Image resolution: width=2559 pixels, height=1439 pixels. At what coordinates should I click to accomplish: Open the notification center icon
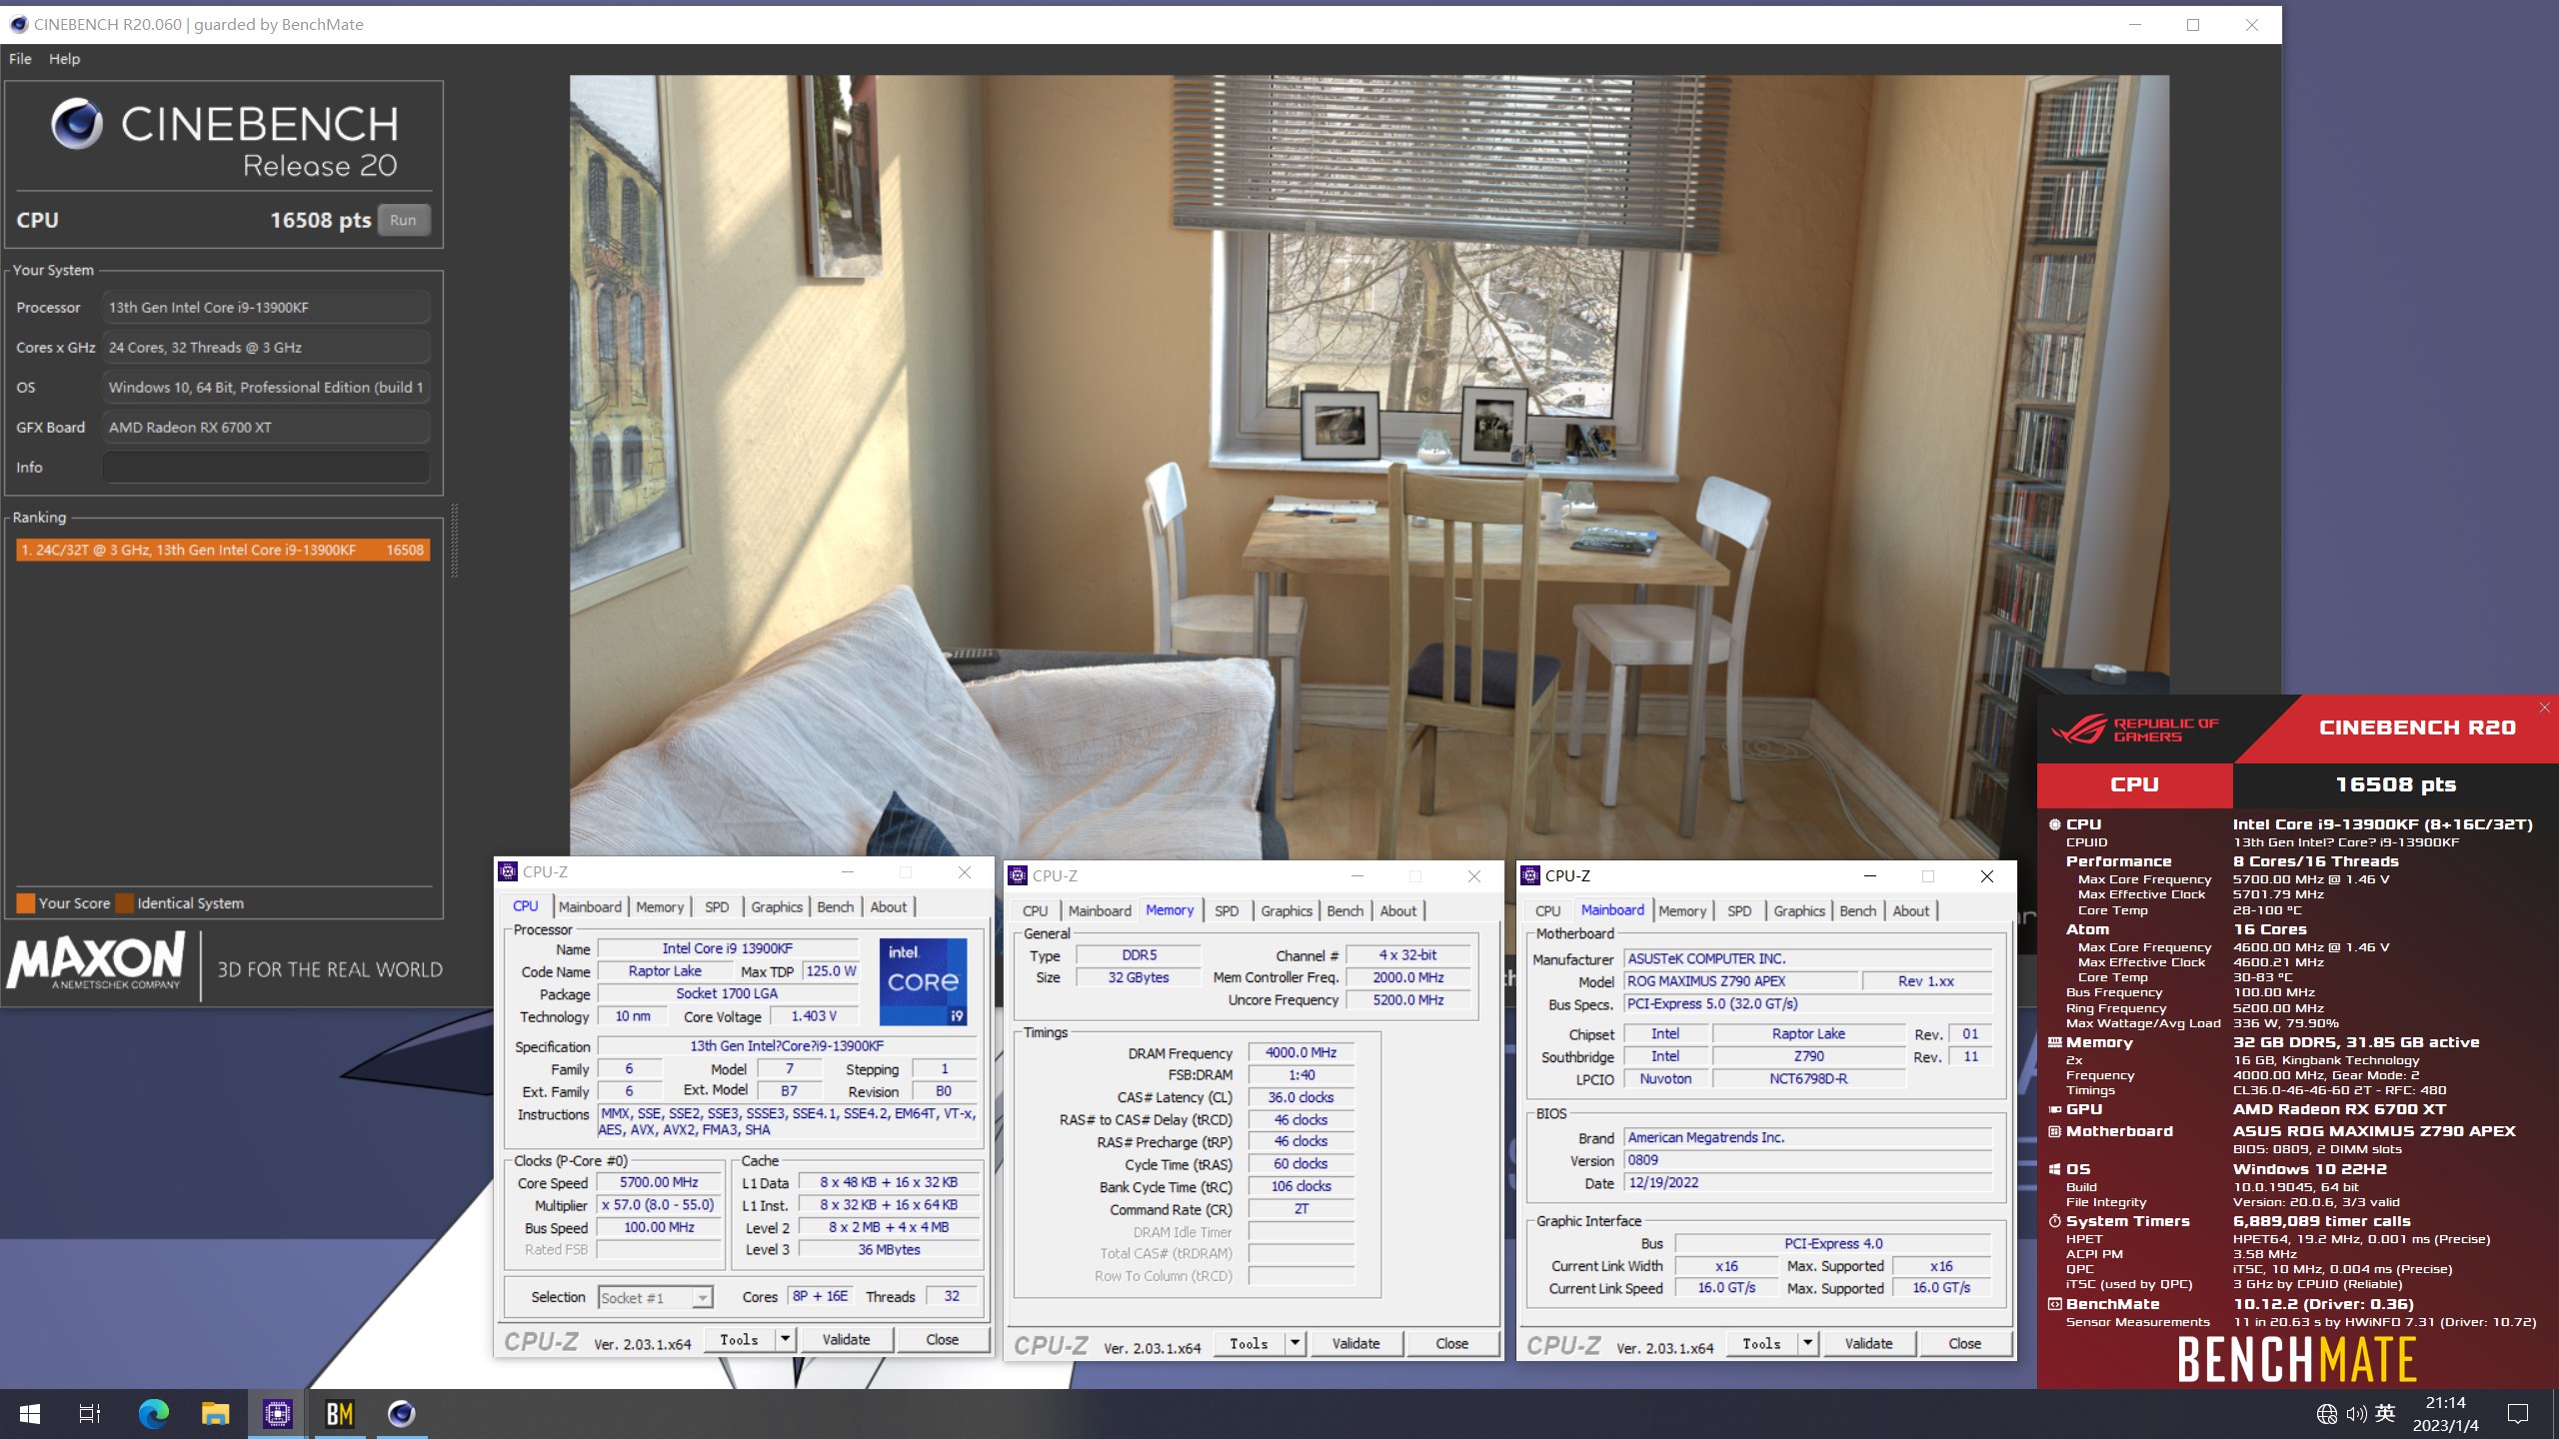2518,1413
